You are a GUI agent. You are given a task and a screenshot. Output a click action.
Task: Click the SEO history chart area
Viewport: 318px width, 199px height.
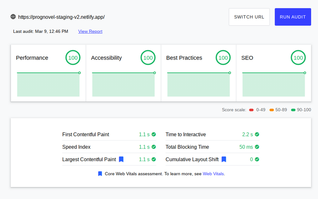click(x=274, y=85)
